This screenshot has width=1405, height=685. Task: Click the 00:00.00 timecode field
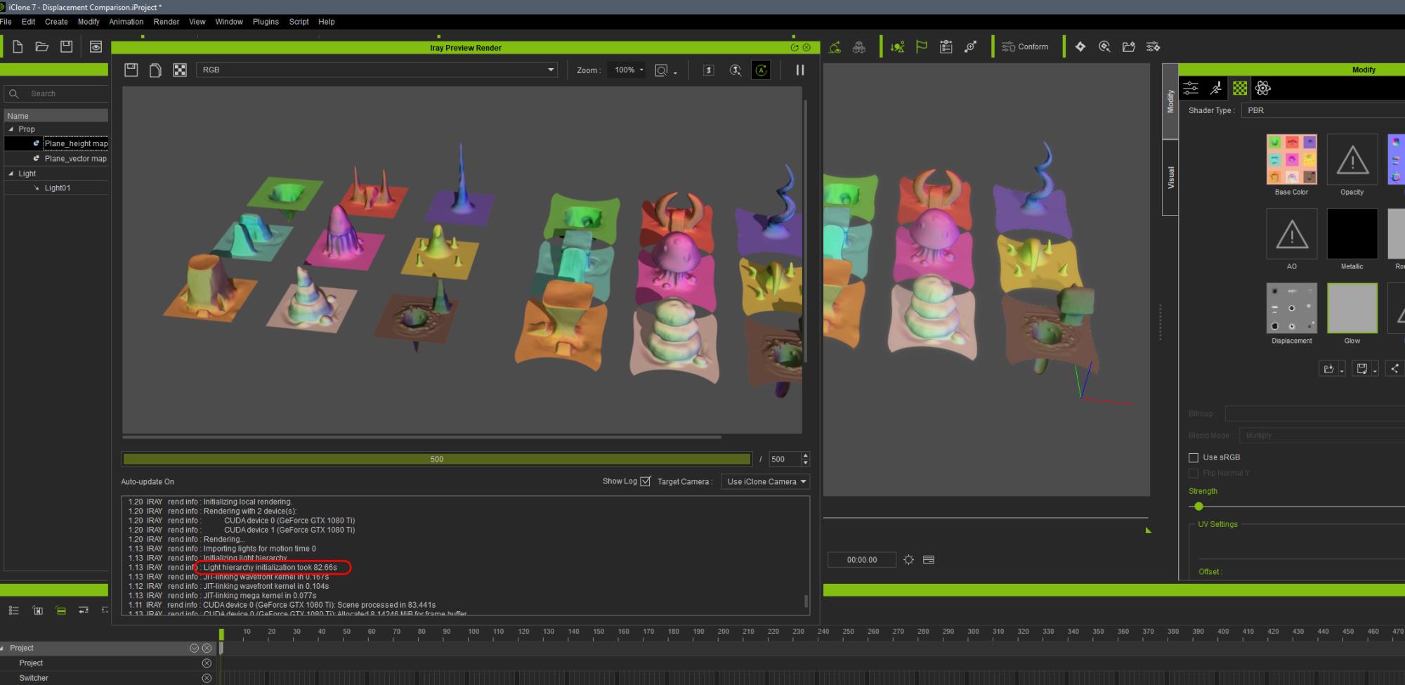pyautogui.click(x=862, y=560)
